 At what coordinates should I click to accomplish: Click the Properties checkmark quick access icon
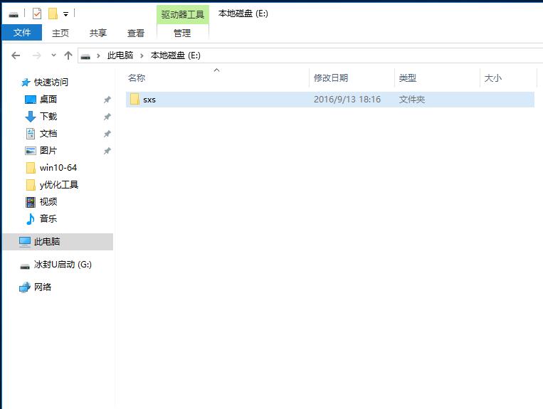(37, 14)
